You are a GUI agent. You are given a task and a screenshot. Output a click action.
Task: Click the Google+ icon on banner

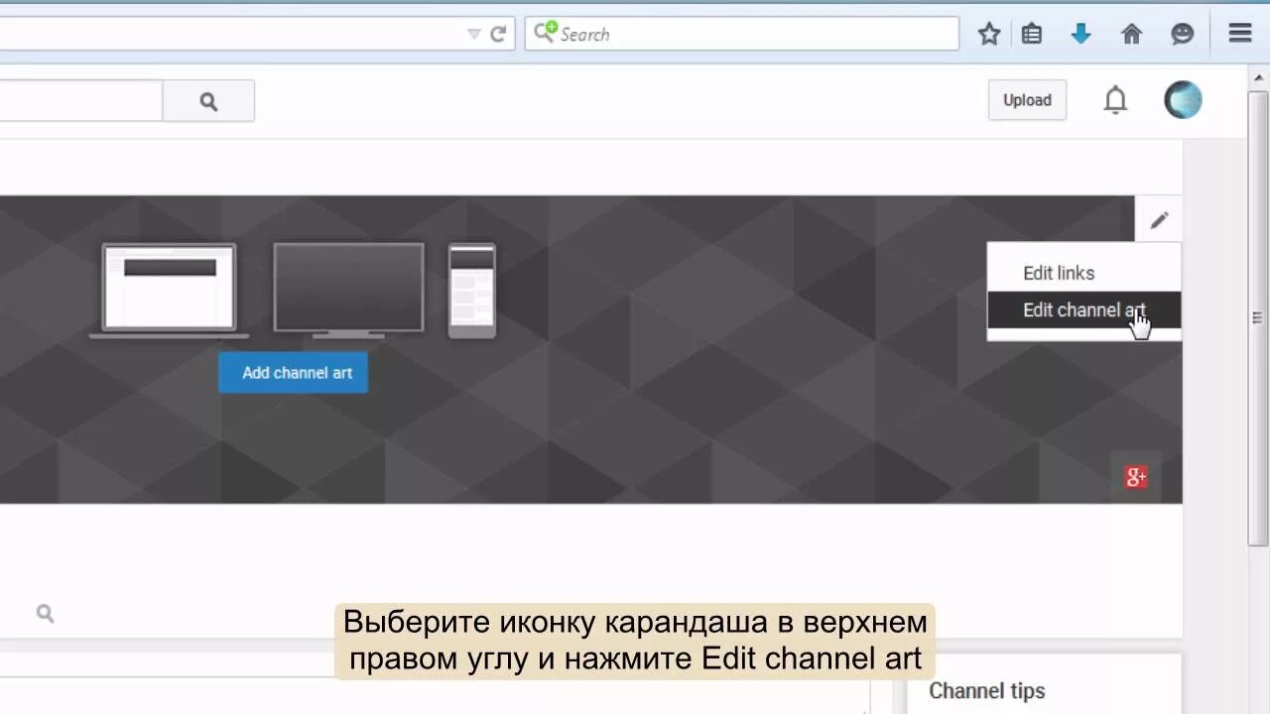click(x=1136, y=477)
